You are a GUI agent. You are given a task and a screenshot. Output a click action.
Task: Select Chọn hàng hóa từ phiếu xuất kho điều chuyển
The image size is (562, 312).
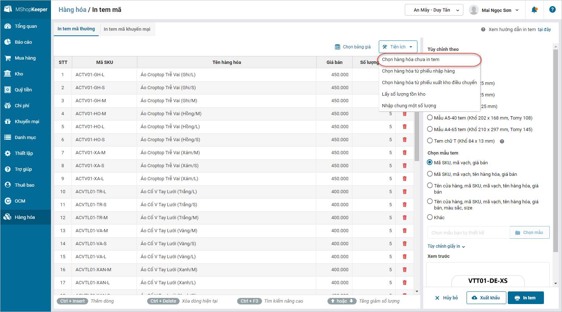tap(429, 83)
